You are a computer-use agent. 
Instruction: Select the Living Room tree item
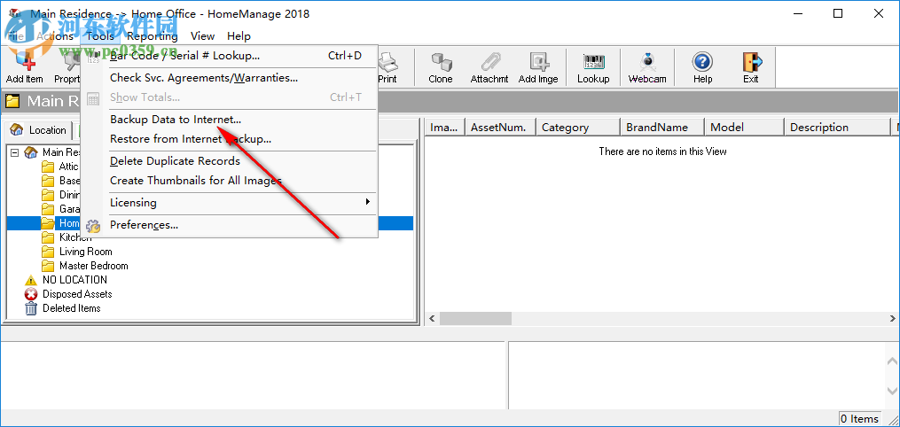[85, 252]
